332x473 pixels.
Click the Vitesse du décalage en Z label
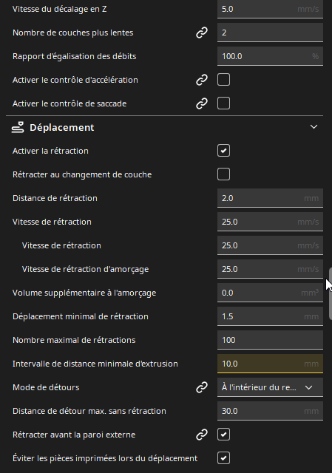coord(59,9)
